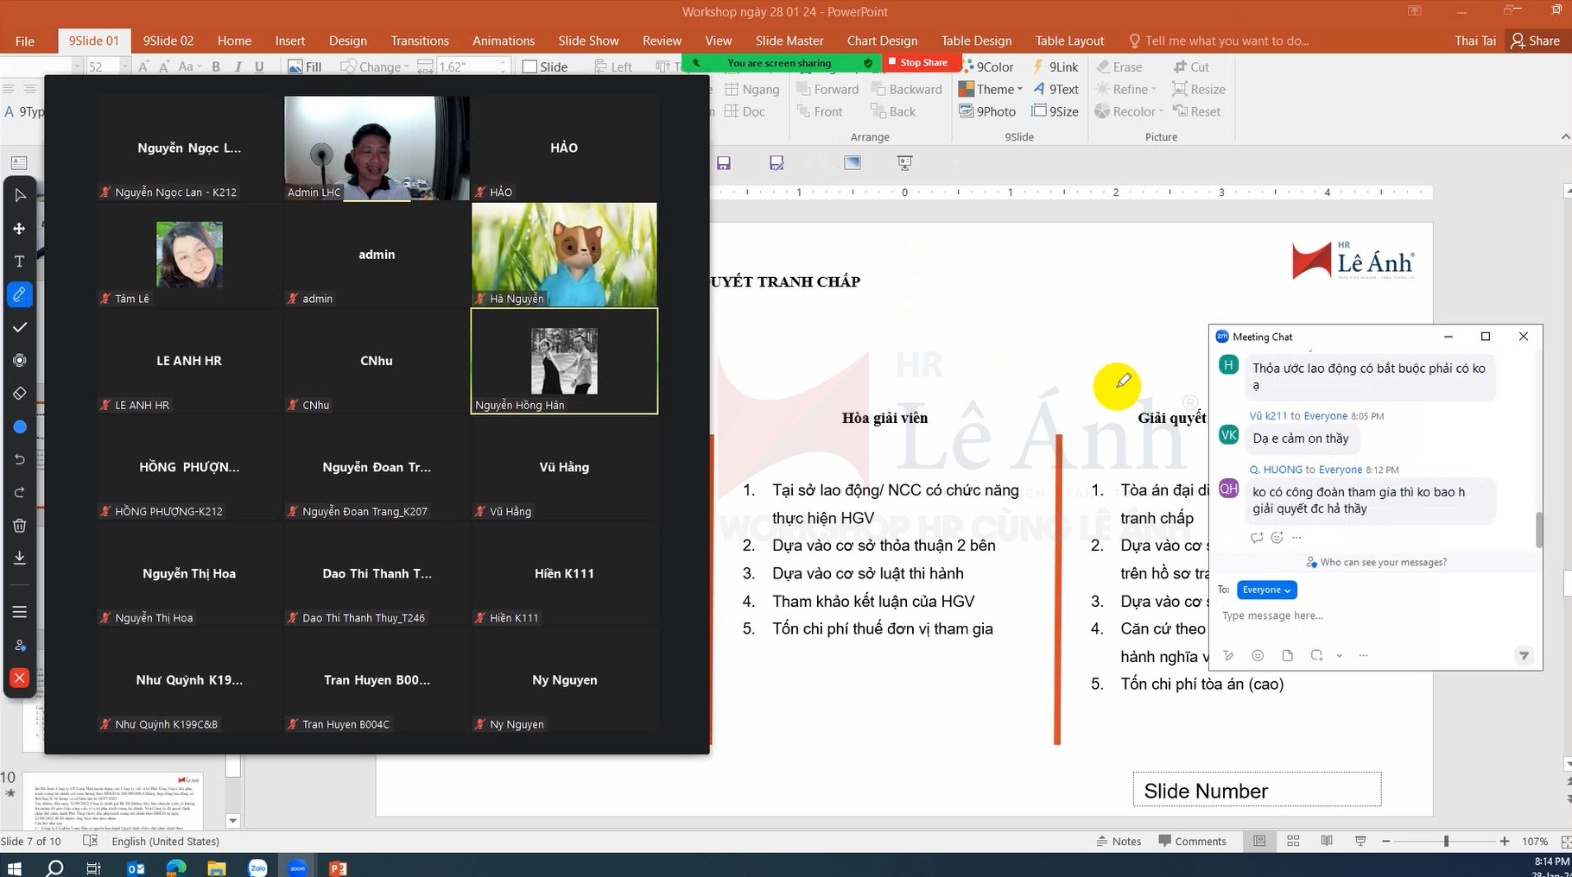
Task: Collapse the ribbon with the chevron
Action: click(x=1565, y=137)
